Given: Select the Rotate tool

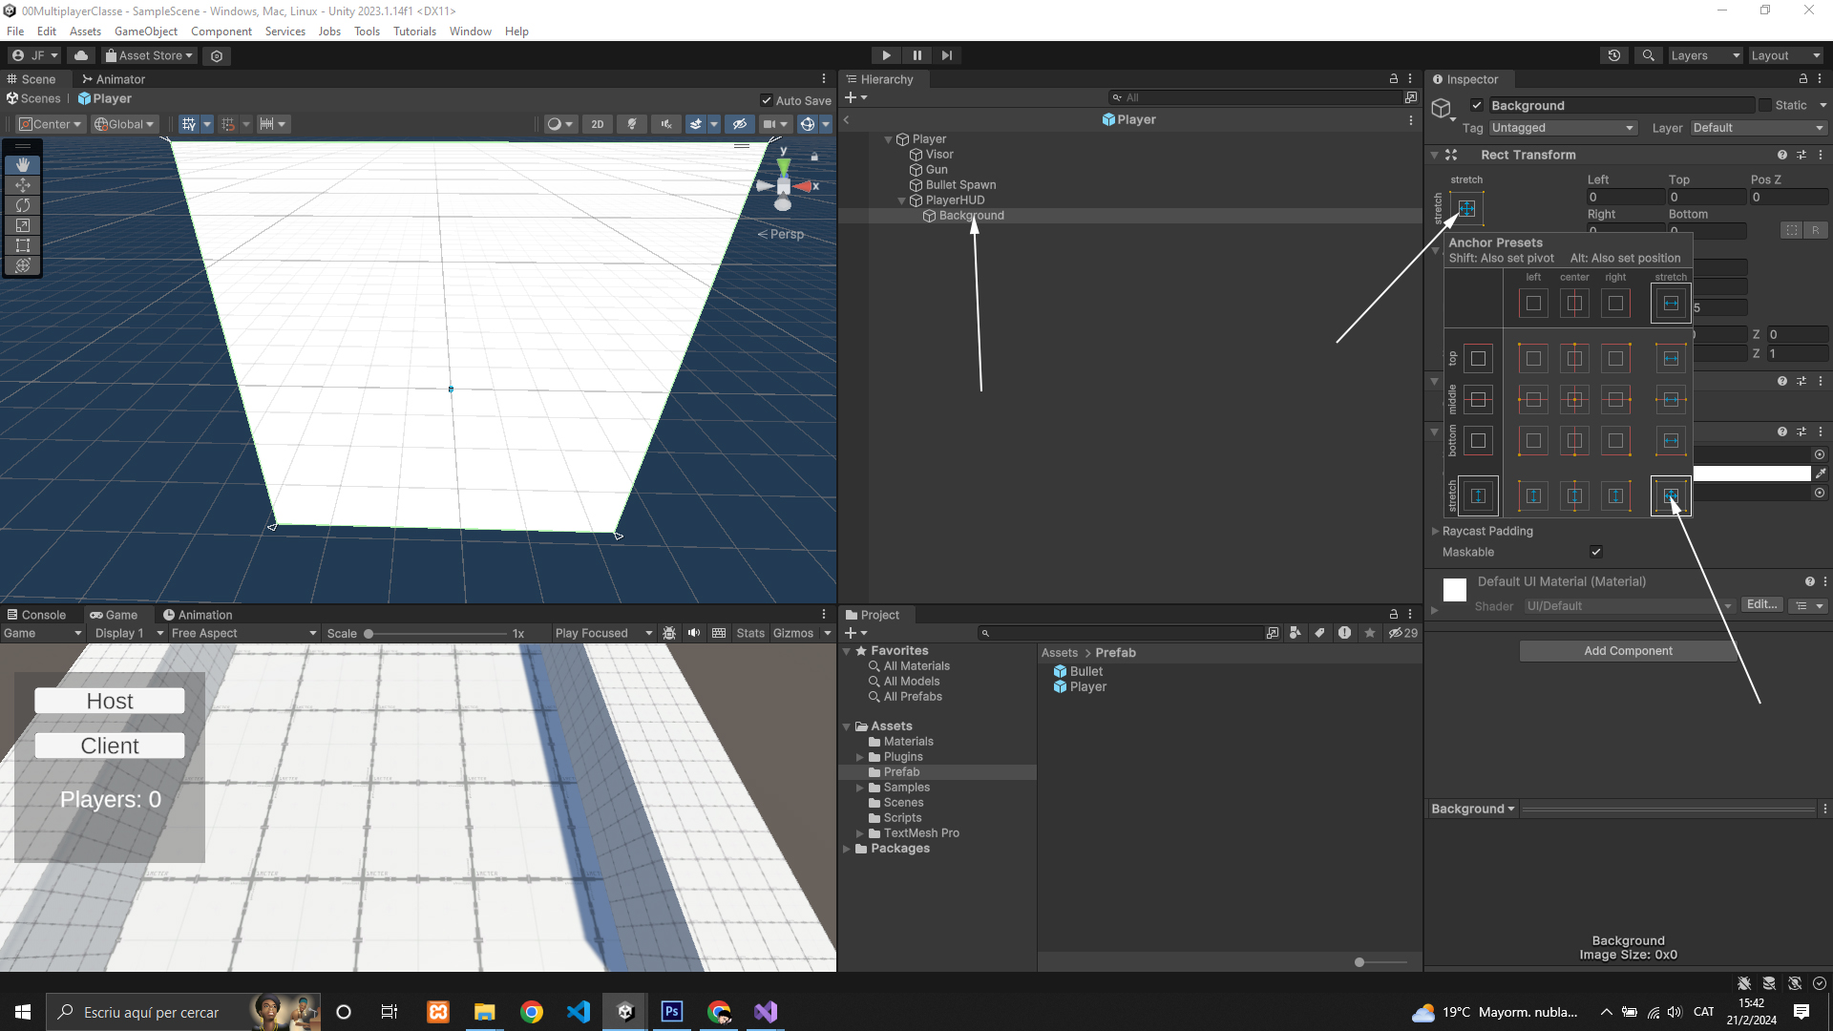Looking at the screenshot, I should 23,205.
